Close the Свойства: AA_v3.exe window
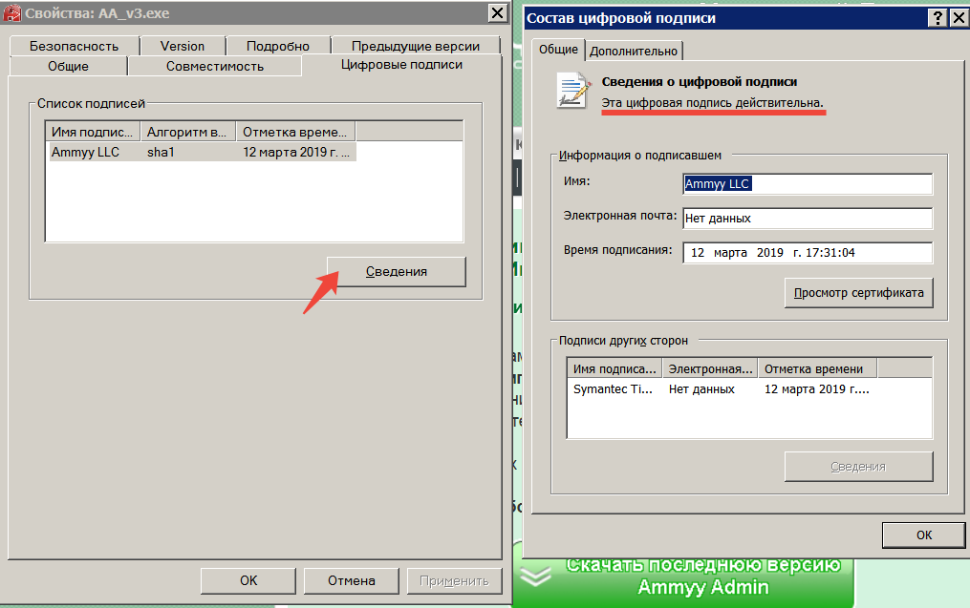Screen dimensions: 970x608 tap(497, 13)
